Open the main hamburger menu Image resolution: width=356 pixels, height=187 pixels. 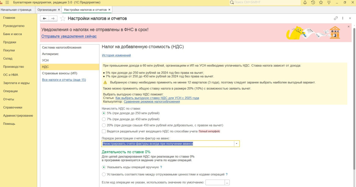click(7, 2)
